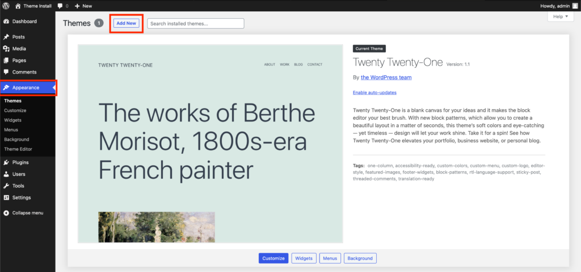Open the Themes submenu item
This screenshot has width=581, height=272.
point(12,101)
